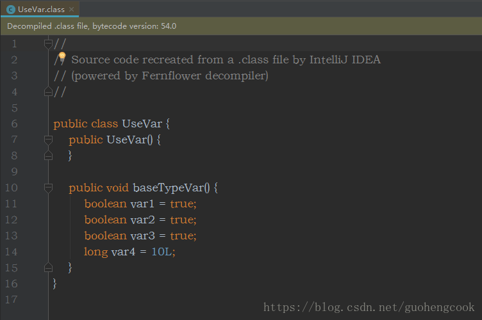
Task: Click variable var1 on line 11
Action: 142,204
